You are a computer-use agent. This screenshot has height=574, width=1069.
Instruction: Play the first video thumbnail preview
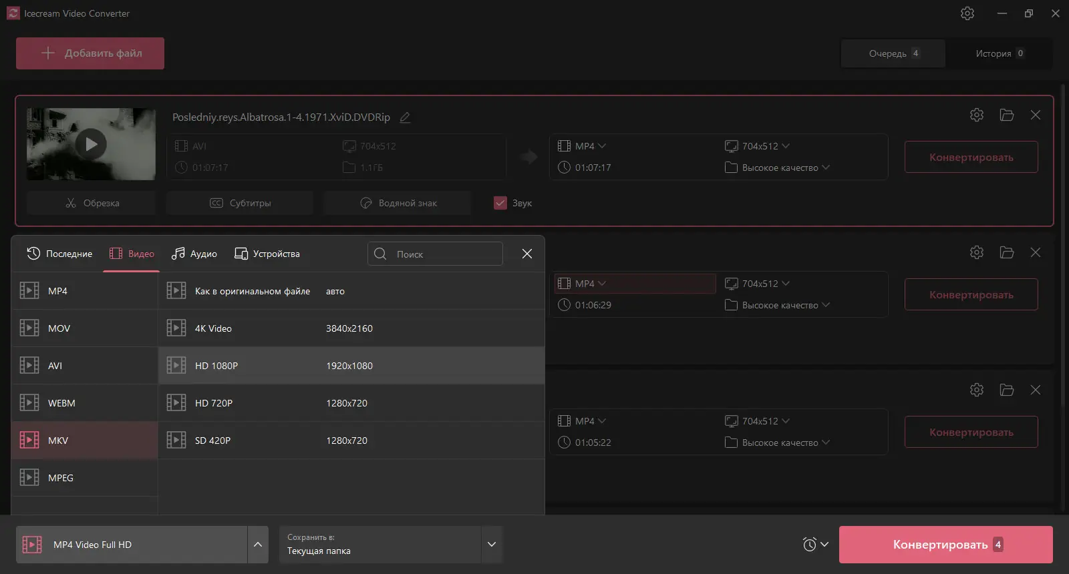[91, 144]
